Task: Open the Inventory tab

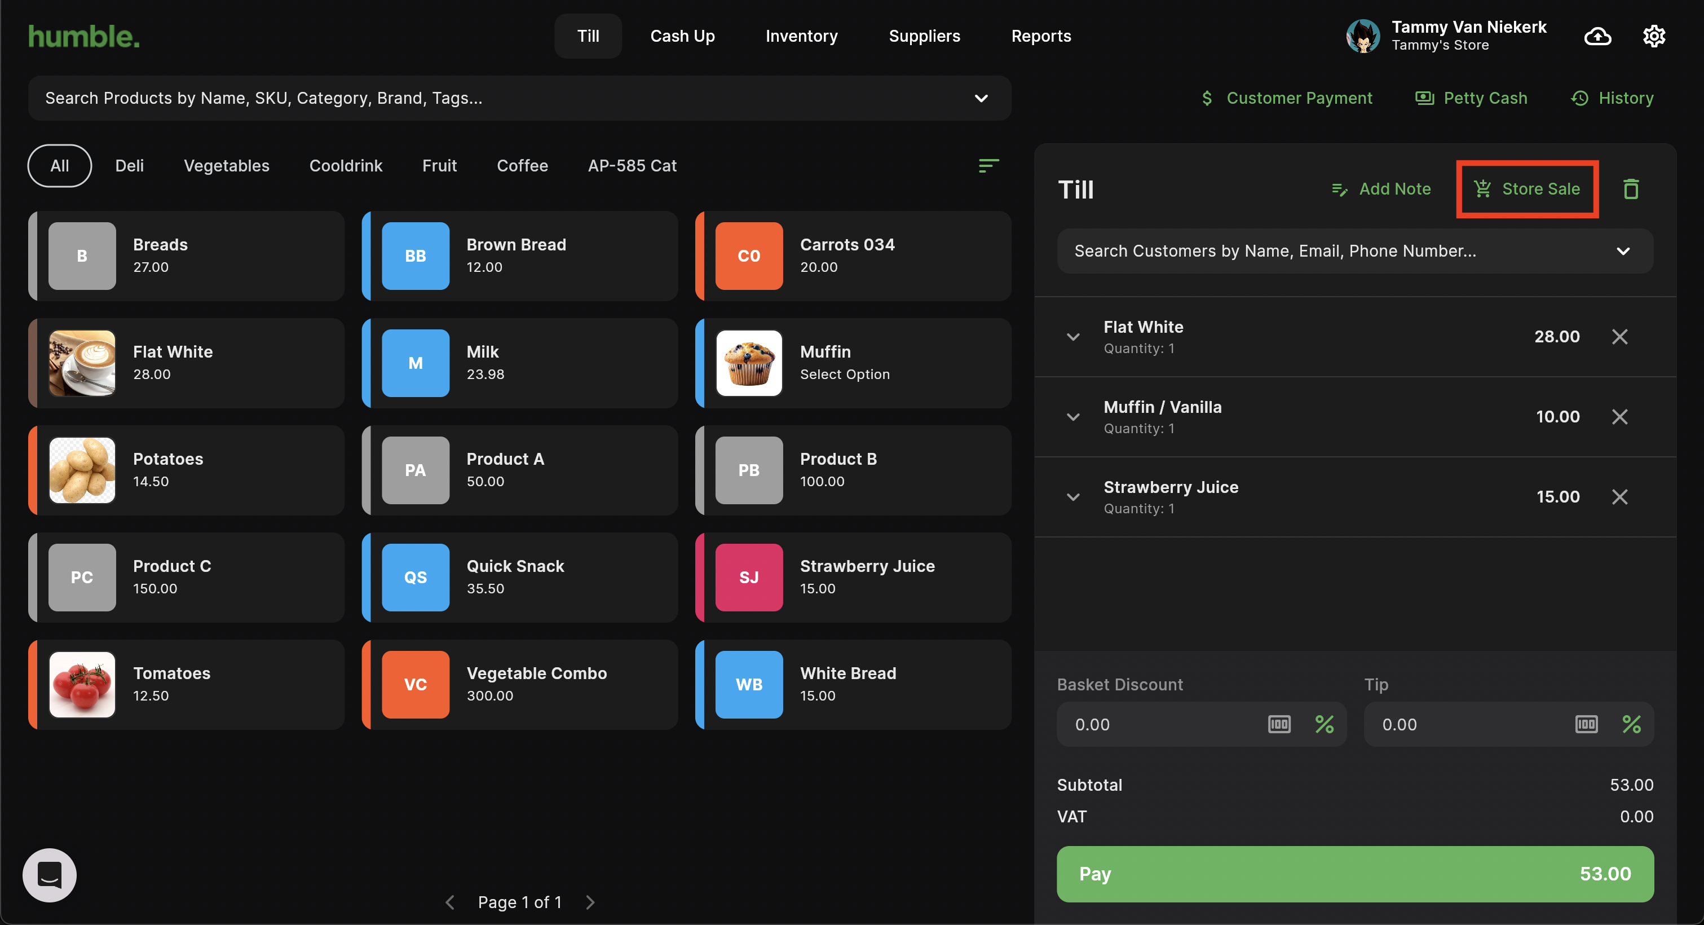Action: [x=802, y=36]
